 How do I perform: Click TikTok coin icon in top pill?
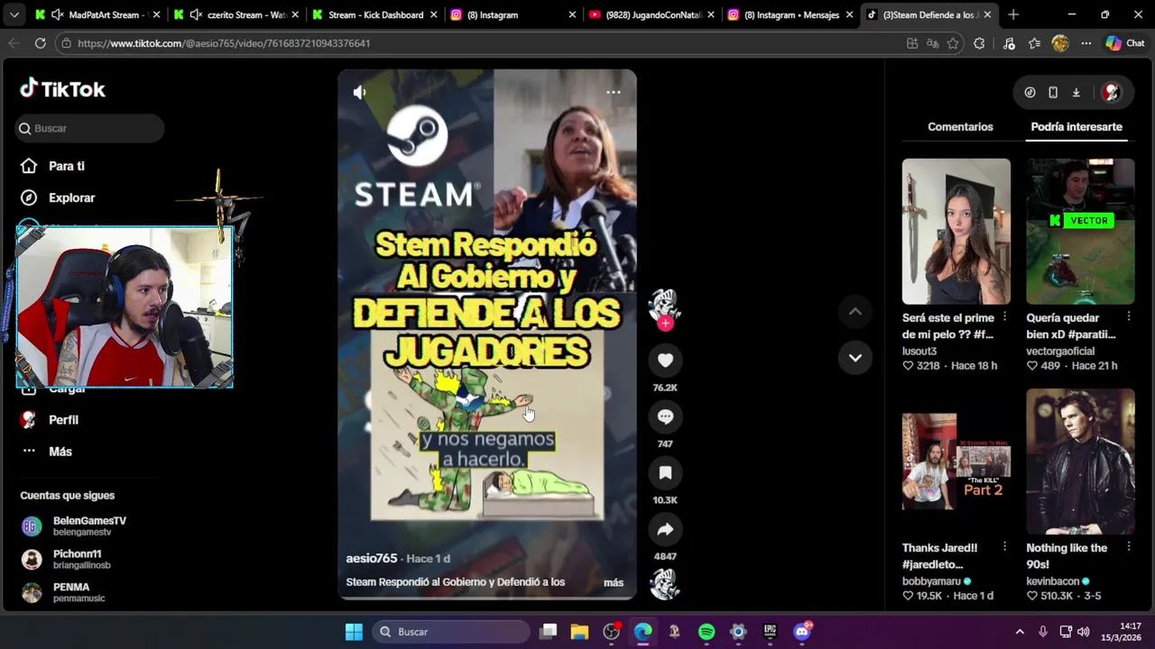tap(1030, 92)
